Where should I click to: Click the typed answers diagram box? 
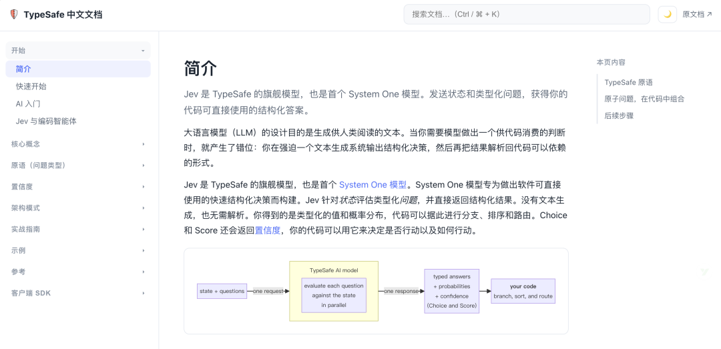[x=451, y=291]
